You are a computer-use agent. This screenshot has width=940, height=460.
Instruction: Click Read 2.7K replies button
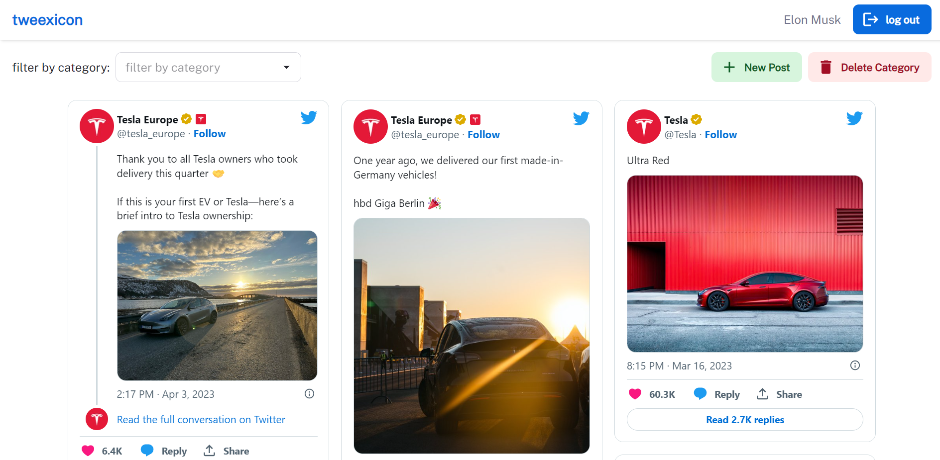pyautogui.click(x=745, y=420)
